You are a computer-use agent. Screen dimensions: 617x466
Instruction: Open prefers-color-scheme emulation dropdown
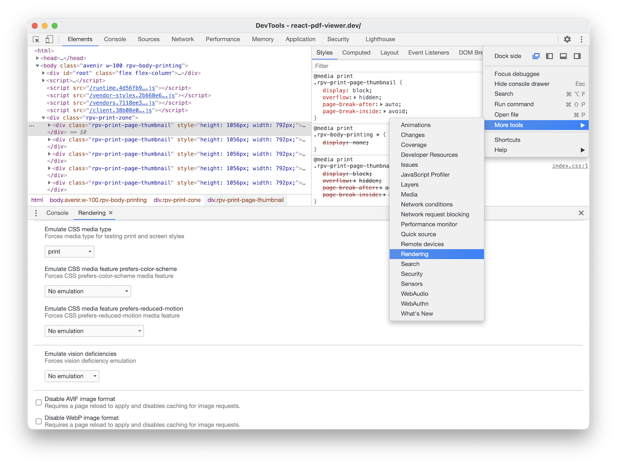(88, 291)
